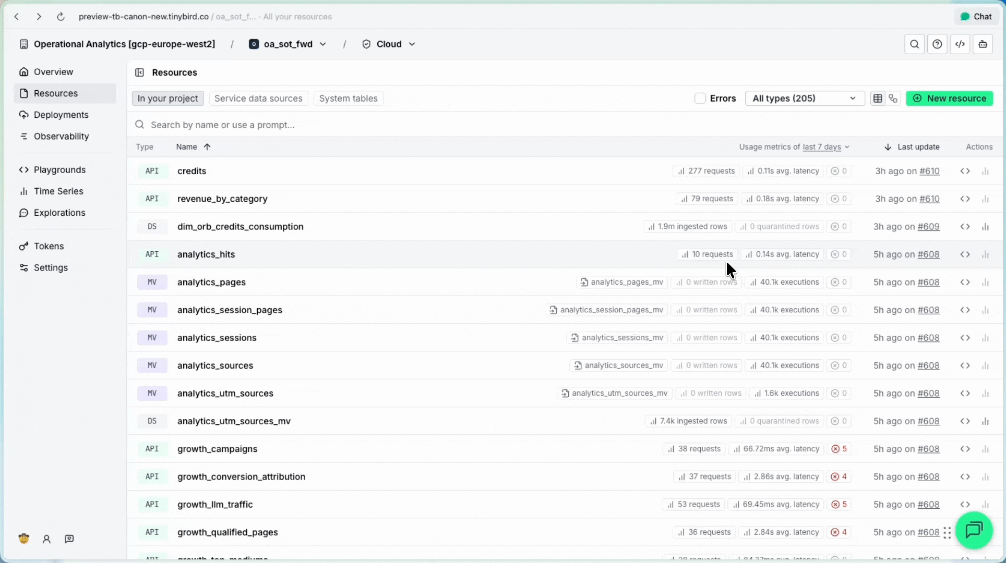1006x563 pixels.
Task: Select the Service data sources tab
Action: [258, 98]
